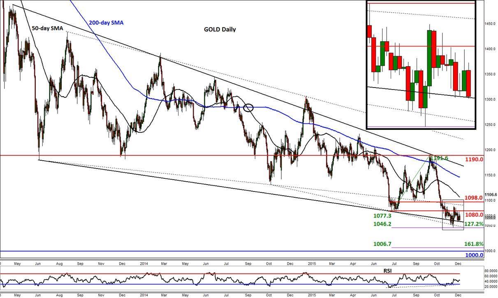The height and width of the screenshot is (298, 498).
Task: Click the 1080.0 red level label
Action: point(473,215)
